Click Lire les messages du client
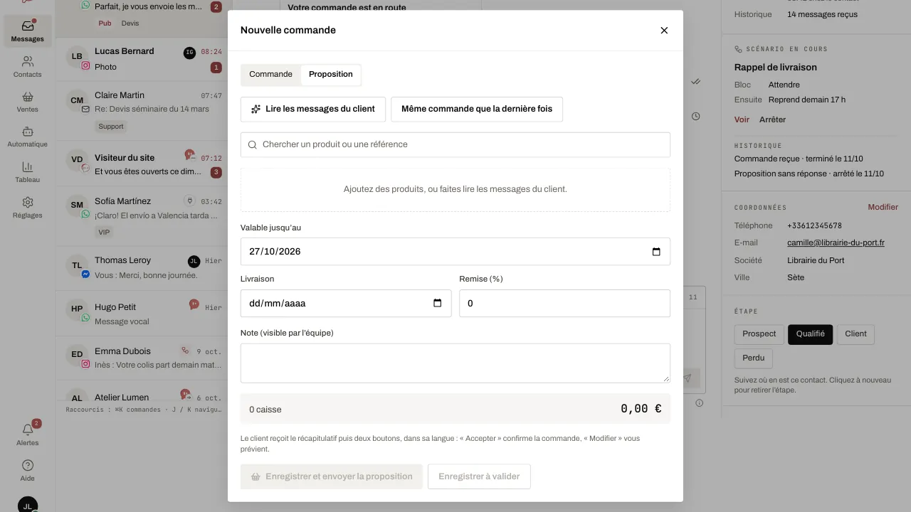 313,110
